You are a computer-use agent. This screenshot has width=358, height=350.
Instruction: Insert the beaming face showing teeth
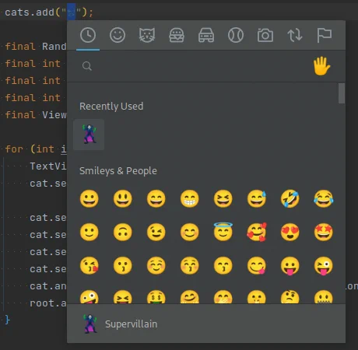[190, 199]
